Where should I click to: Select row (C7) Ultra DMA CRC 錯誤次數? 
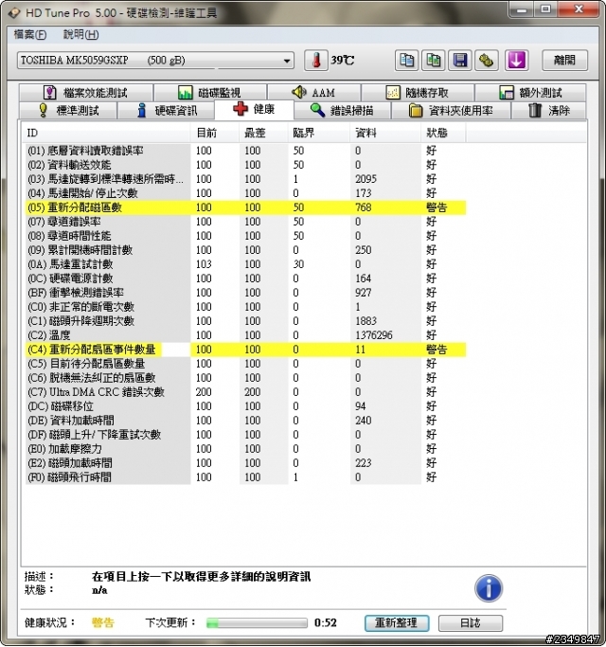click(x=246, y=392)
